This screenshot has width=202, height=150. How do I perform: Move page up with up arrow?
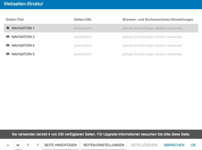[8, 145]
